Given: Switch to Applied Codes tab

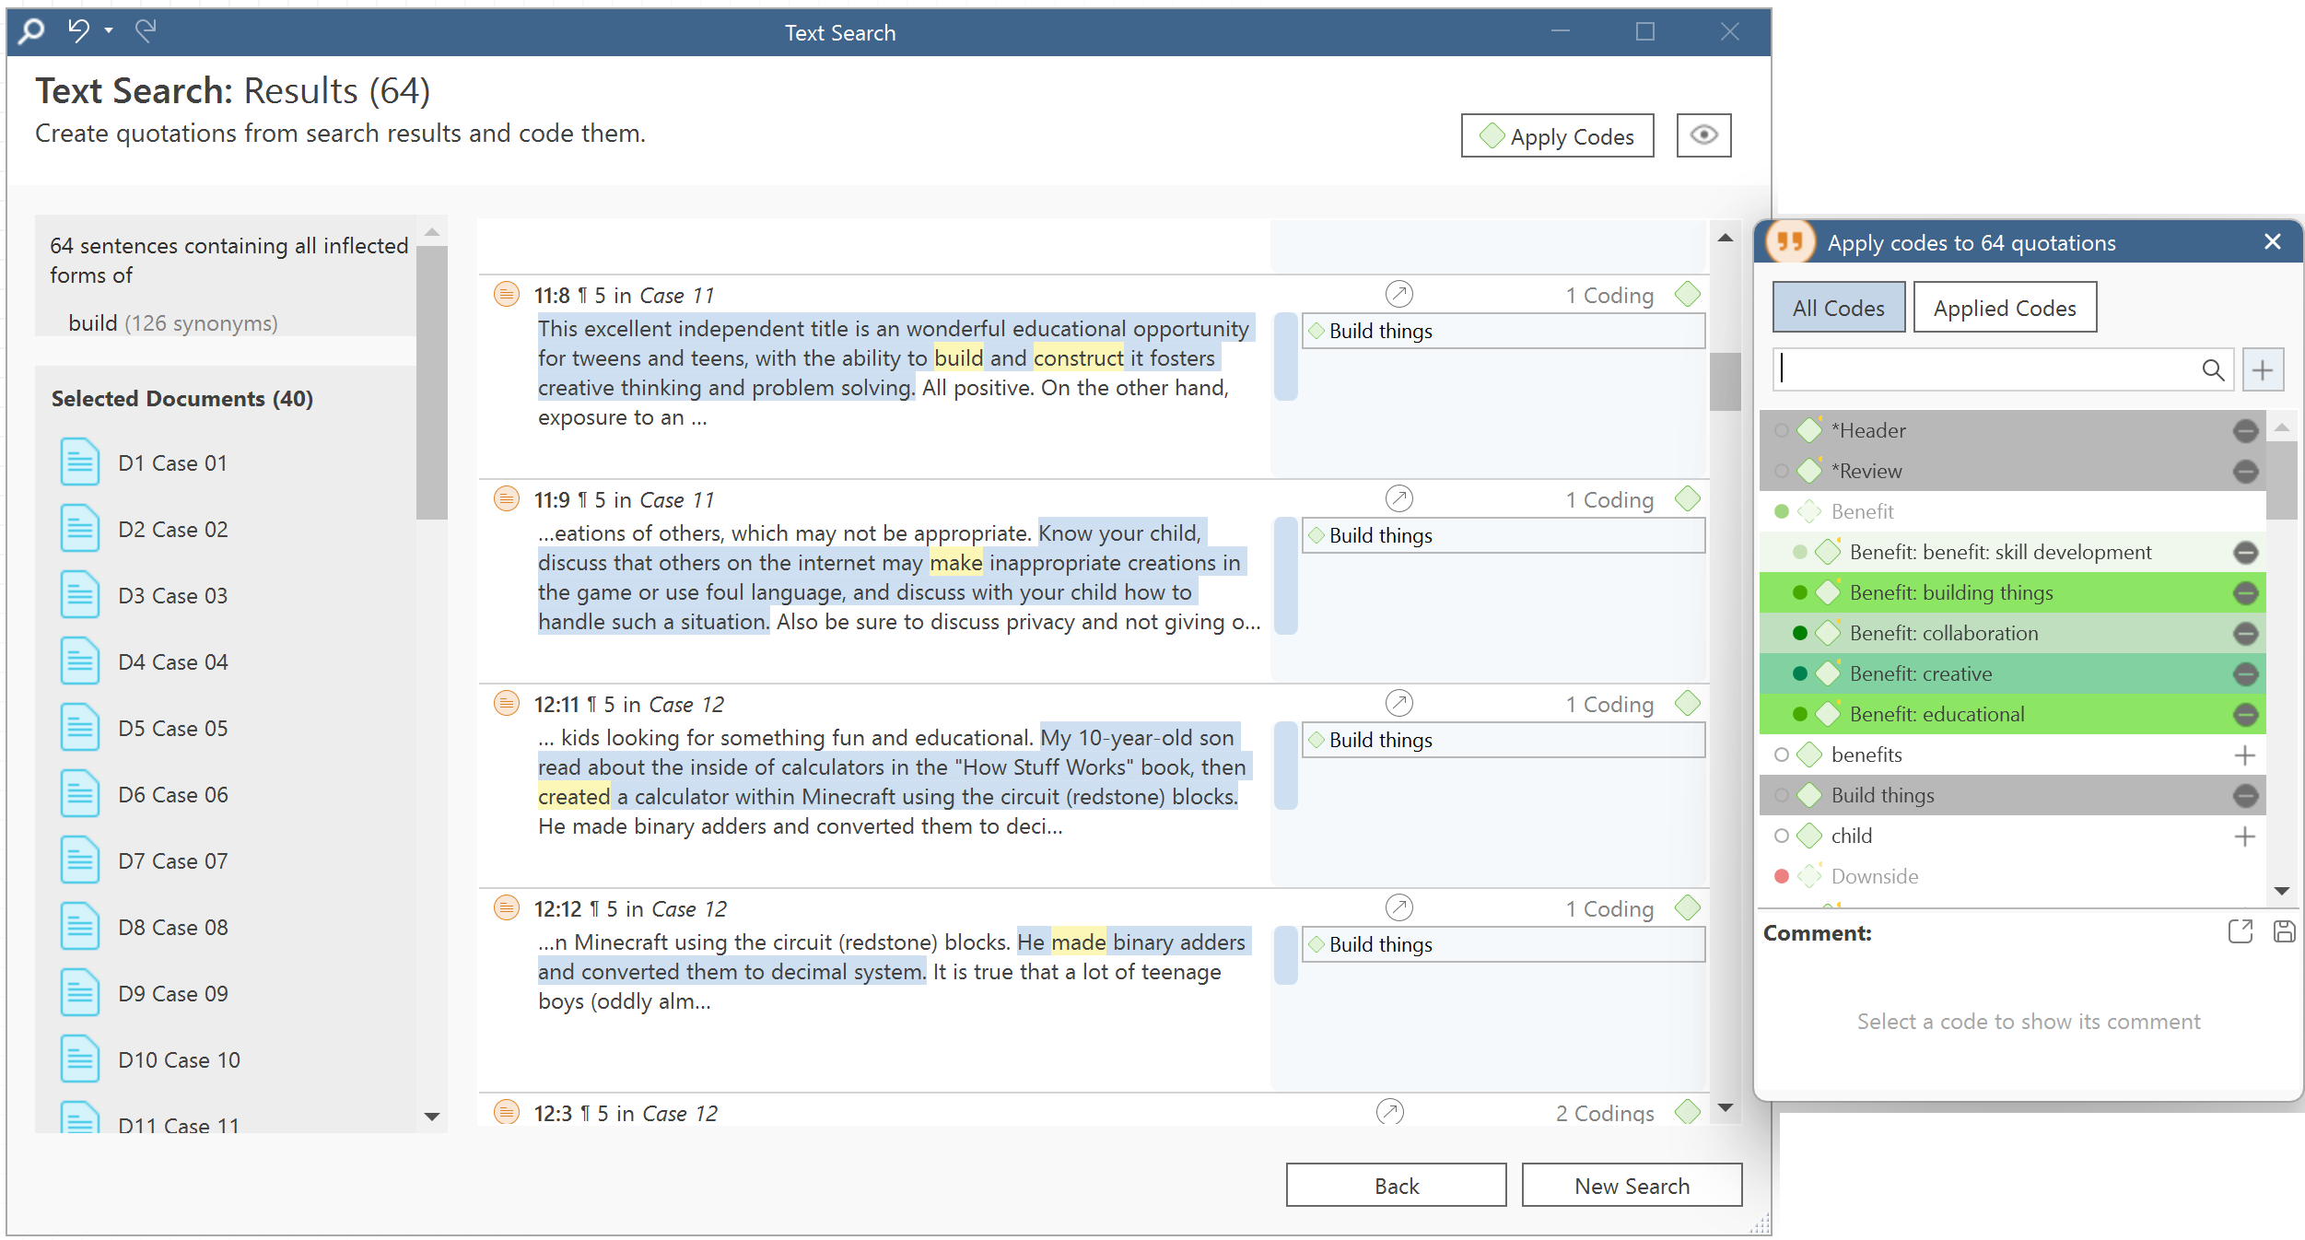Looking at the screenshot, I should [x=2004, y=308].
